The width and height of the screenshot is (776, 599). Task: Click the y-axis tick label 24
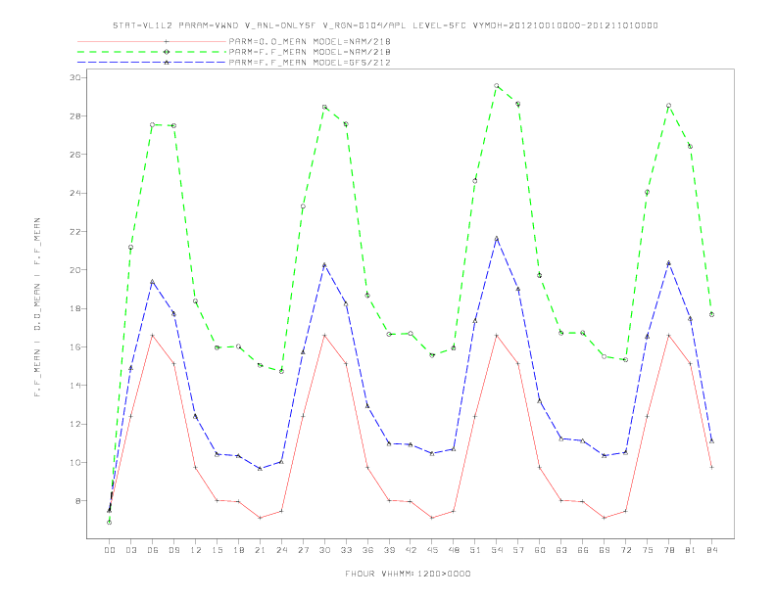[x=75, y=193]
